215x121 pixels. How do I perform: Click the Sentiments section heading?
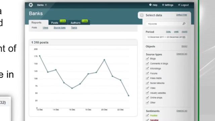pyautogui.click(x=153, y=111)
